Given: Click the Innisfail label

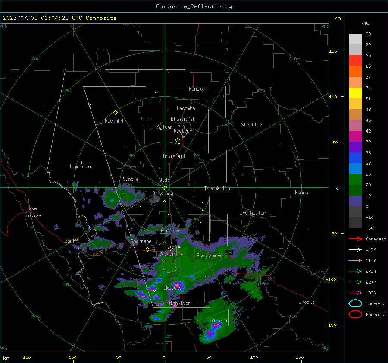Looking at the screenshot, I should coord(174,156).
